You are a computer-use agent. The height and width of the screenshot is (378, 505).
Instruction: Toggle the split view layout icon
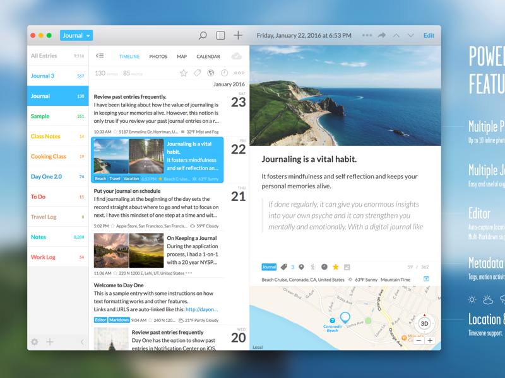coord(220,35)
